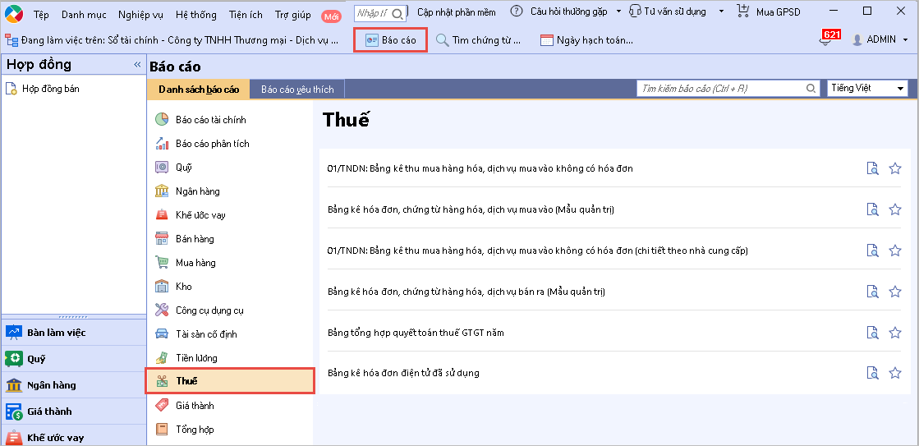The height and width of the screenshot is (446, 919).
Task: Collapse the Hợp đồng side panel
Action: click(x=137, y=65)
